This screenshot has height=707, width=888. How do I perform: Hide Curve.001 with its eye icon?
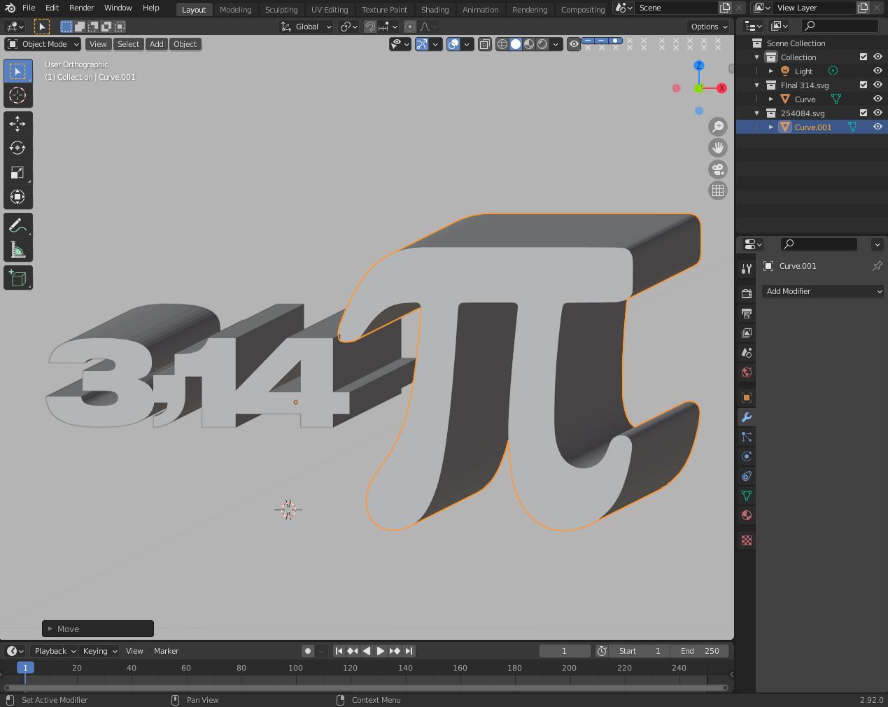click(x=878, y=127)
